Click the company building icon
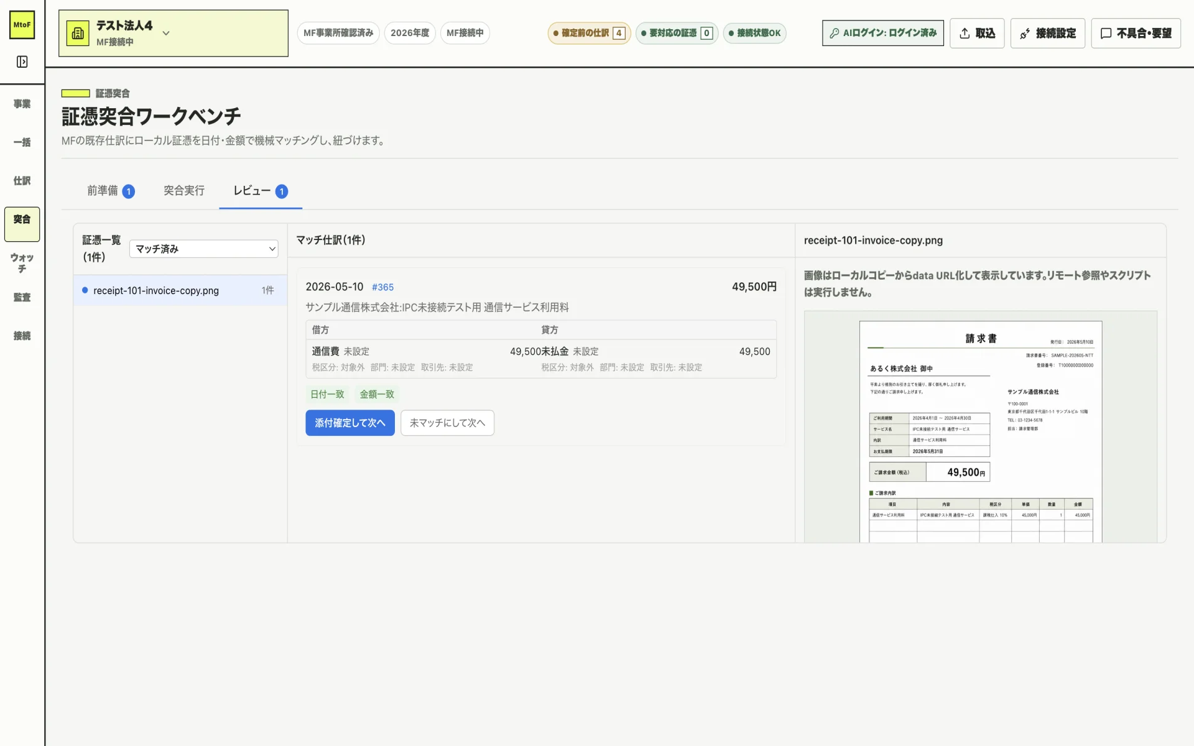 click(78, 33)
